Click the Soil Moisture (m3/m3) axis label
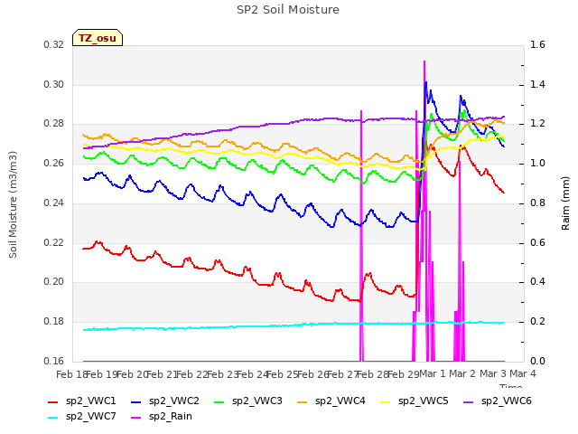Screen dimensions: 578x434 tap(13, 204)
